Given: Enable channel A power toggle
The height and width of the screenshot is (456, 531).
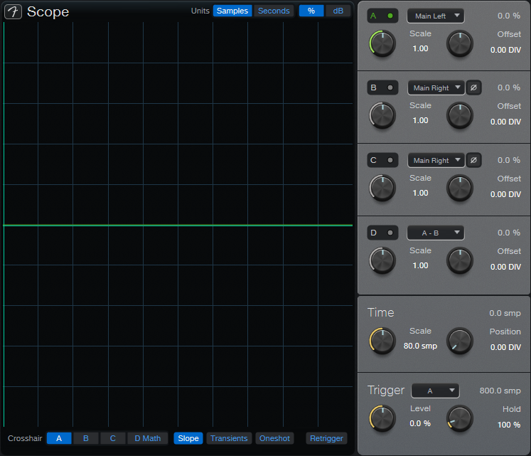Looking at the screenshot, I should [x=382, y=15].
